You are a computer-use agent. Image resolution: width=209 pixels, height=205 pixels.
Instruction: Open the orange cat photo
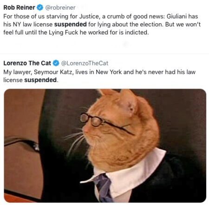tap(105, 146)
